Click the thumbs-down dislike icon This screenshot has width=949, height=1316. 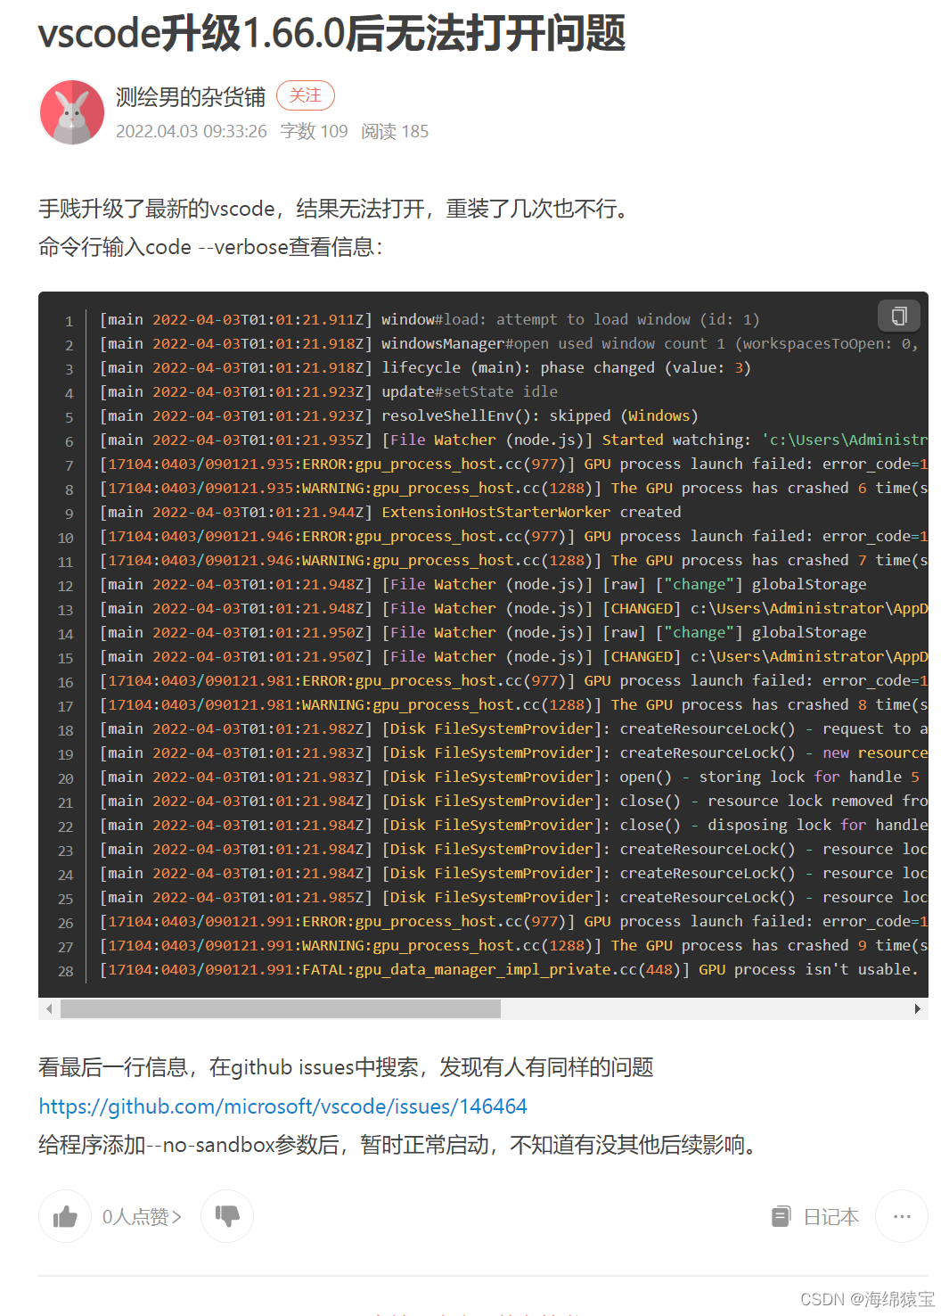[227, 1216]
